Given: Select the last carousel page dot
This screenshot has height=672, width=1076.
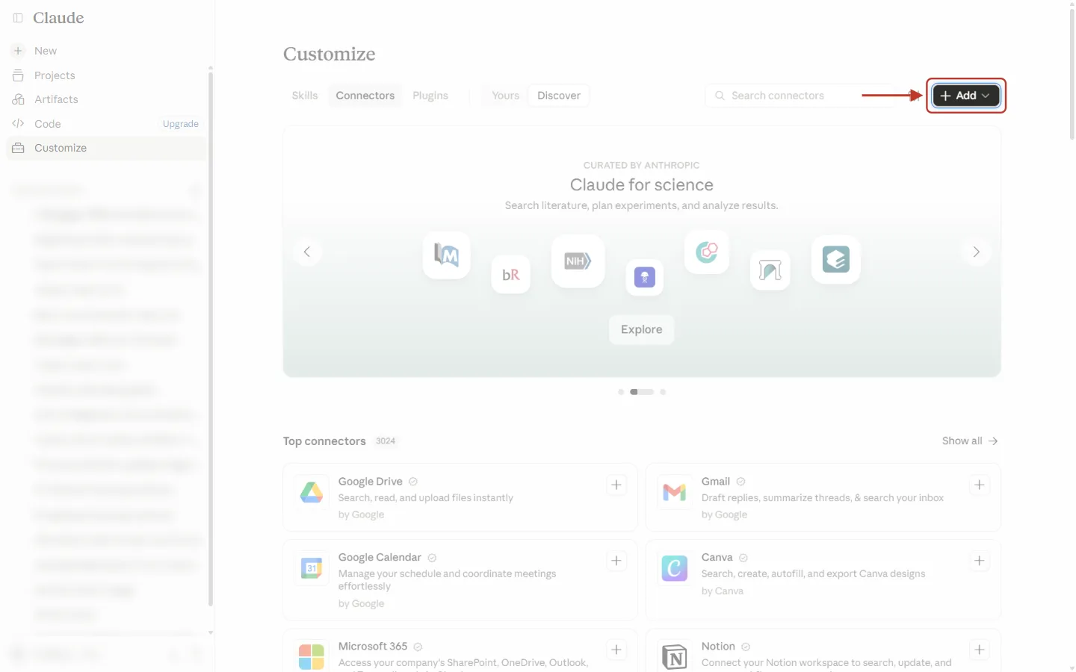Looking at the screenshot, I should tap(663, 392).
